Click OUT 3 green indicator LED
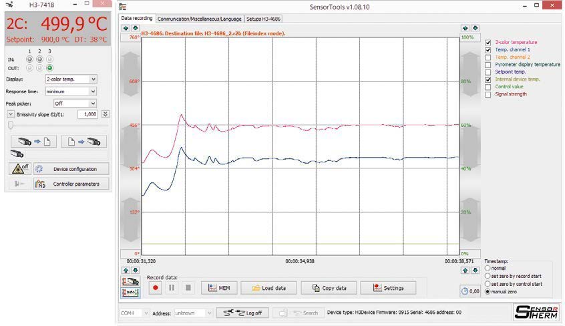This screenshot has height=326, width=565. tap(49, 67)
